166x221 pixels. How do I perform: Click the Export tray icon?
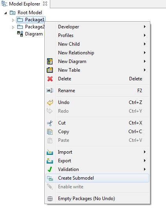(x=50, y=161)
